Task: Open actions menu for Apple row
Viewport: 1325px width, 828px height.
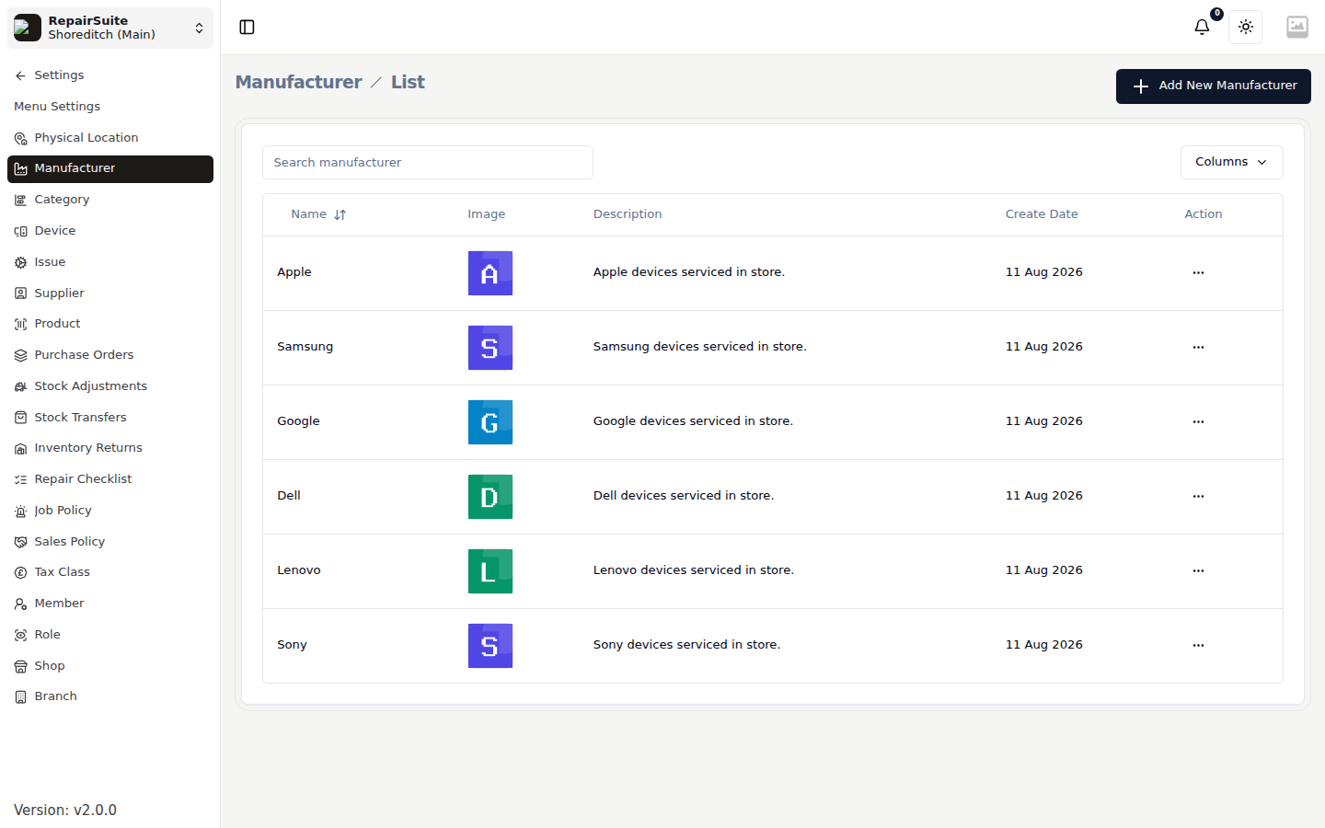Action: point(1198,273)
